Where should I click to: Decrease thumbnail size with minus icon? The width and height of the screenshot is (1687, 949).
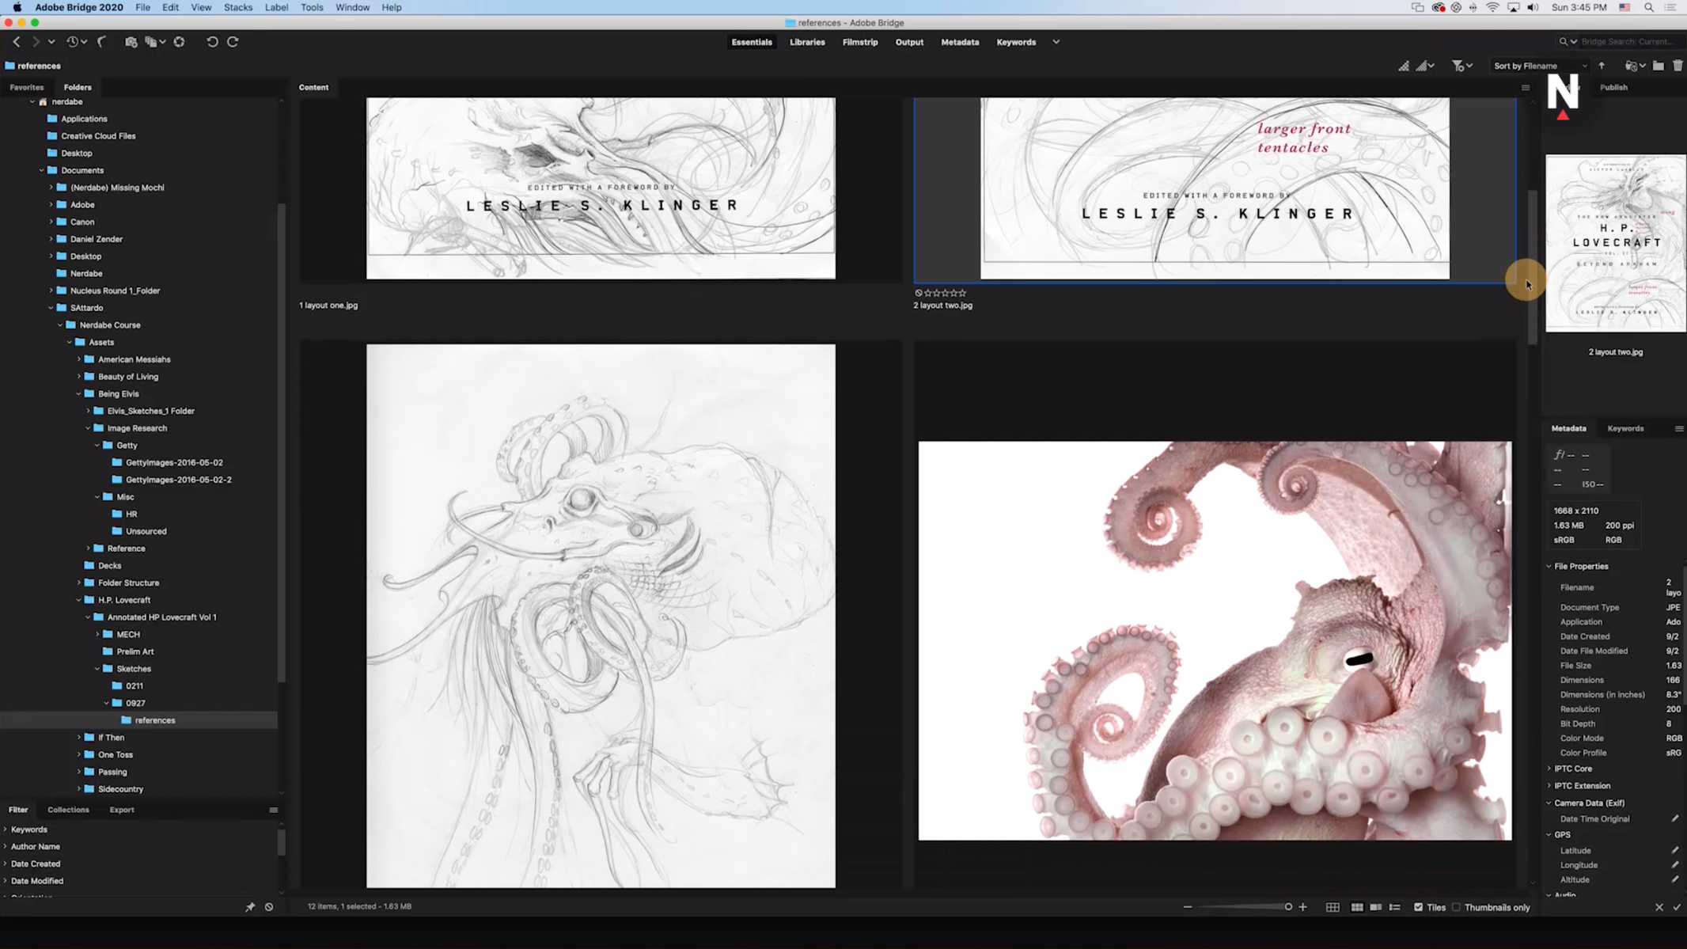1188,907
